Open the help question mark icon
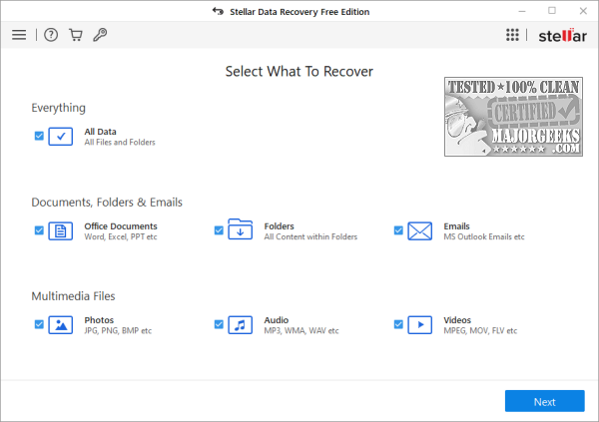Screen dimensions: 599x422 click(51, 35)
